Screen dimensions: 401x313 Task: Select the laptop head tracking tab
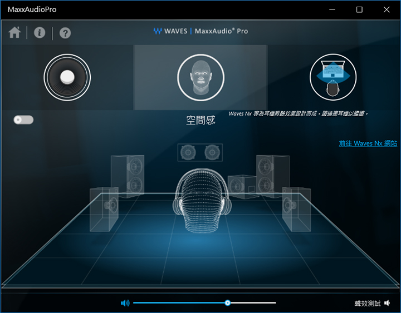333,77
